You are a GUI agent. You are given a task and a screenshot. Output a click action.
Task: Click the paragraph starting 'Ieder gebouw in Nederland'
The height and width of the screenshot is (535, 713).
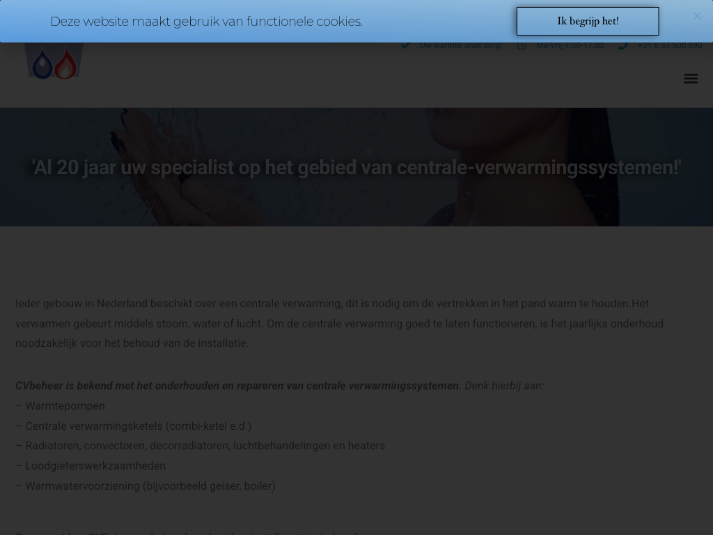pos(340,323)
